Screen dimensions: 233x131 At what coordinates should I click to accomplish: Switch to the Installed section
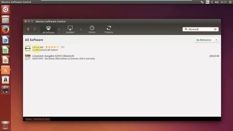(x=70, y=29)
